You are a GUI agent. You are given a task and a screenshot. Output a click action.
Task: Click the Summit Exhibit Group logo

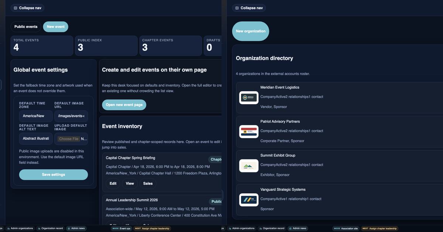tap(248, 165)
